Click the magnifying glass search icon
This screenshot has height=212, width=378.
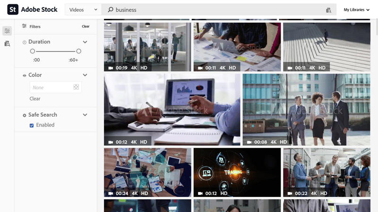pos(111,9)
